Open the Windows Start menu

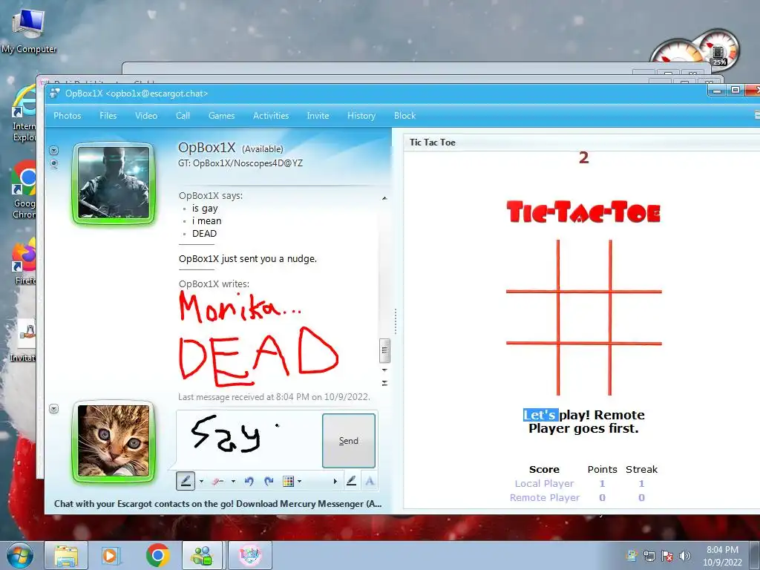tap(19, 555)
